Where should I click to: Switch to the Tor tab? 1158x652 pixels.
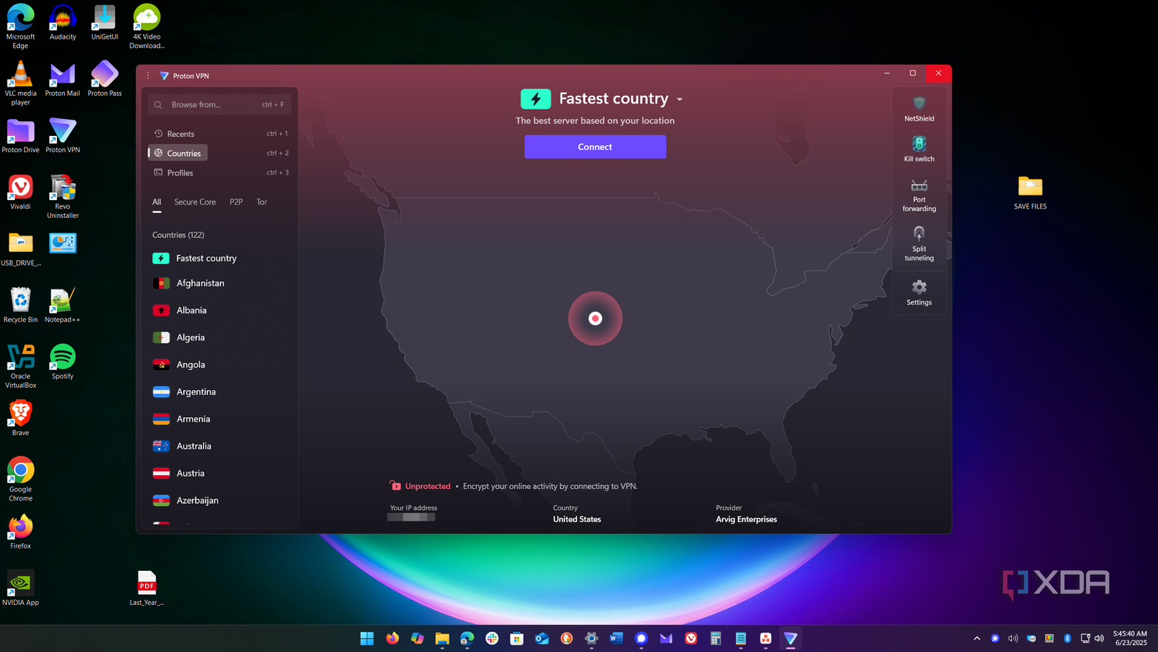coord(262,202)
